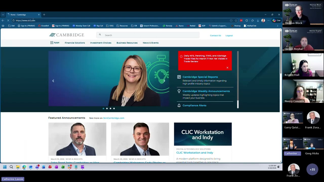Viewport: 324px width, 182px height.
Task: Open Microsoft Edge from the taskbar
Action: [24, 167]
